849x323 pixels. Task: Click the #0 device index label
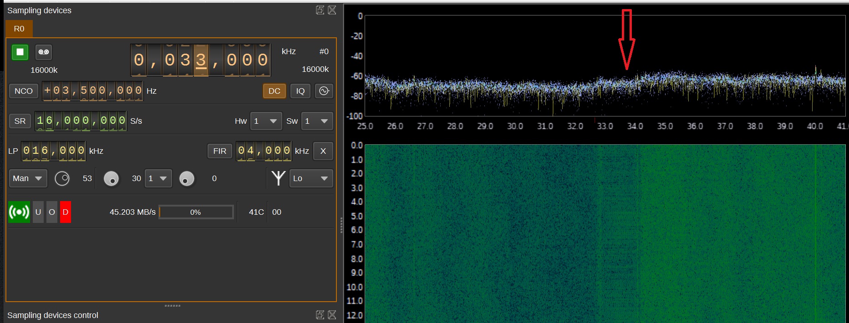(x=324, y=51)
